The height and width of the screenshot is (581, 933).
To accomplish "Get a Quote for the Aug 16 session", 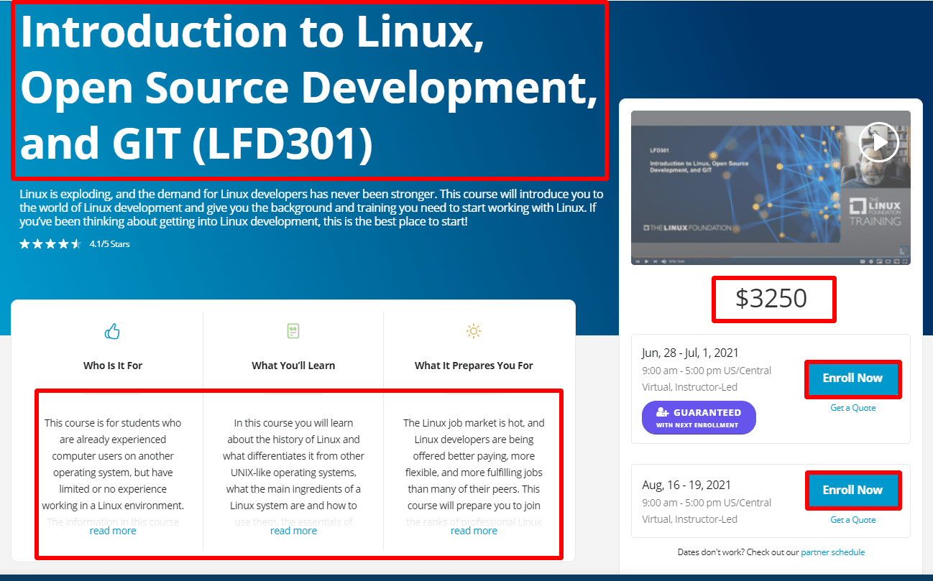I will click(x=853, y=520).
